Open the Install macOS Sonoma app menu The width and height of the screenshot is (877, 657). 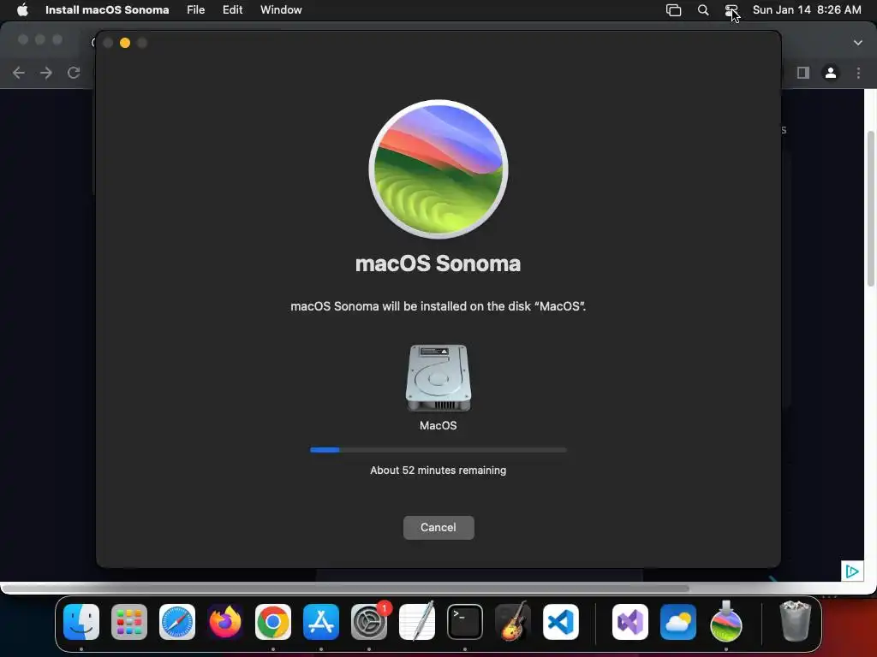click(107, 10)
